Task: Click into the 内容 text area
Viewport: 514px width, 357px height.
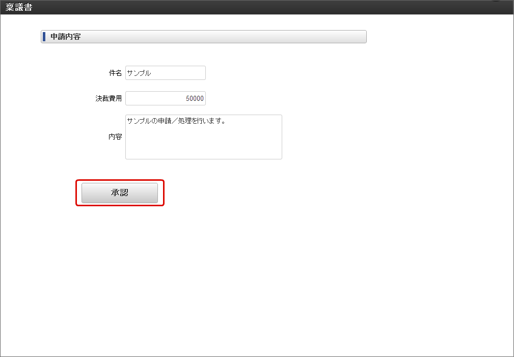Action: [x=204, y=137]
